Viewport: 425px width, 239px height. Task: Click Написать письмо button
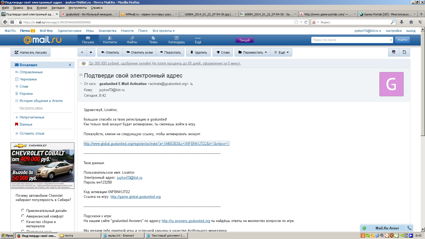(31, 52)
